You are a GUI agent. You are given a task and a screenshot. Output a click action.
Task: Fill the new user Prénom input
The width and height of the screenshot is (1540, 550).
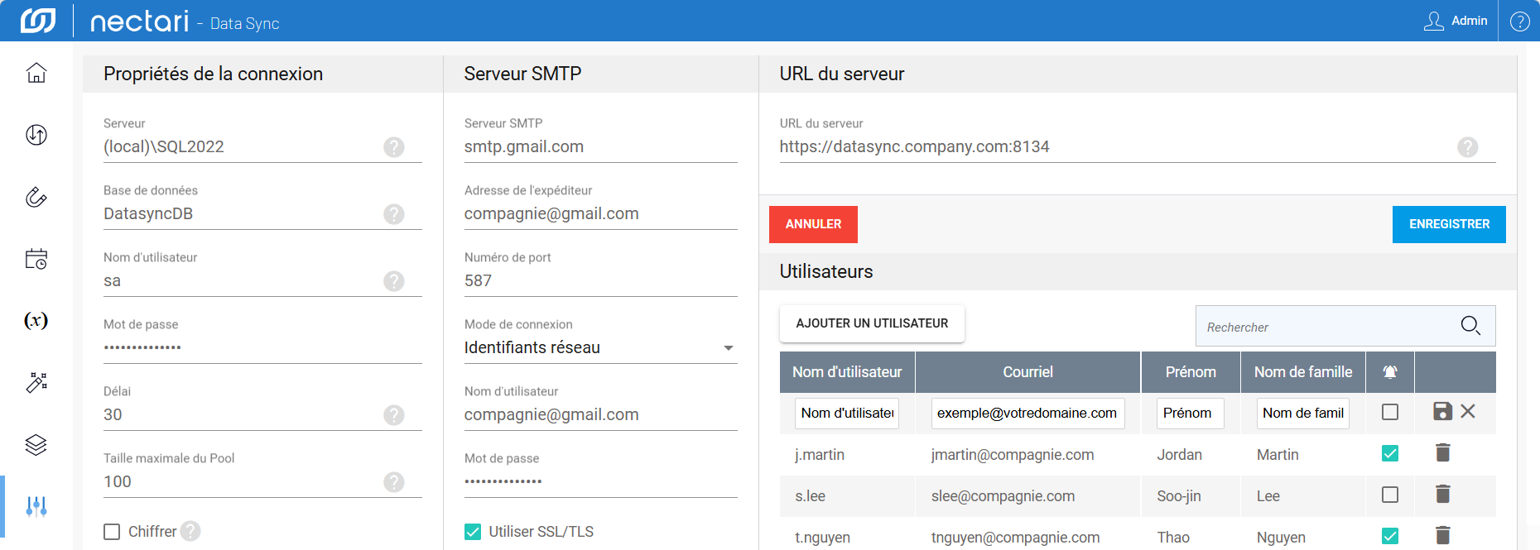[1190, 413]
